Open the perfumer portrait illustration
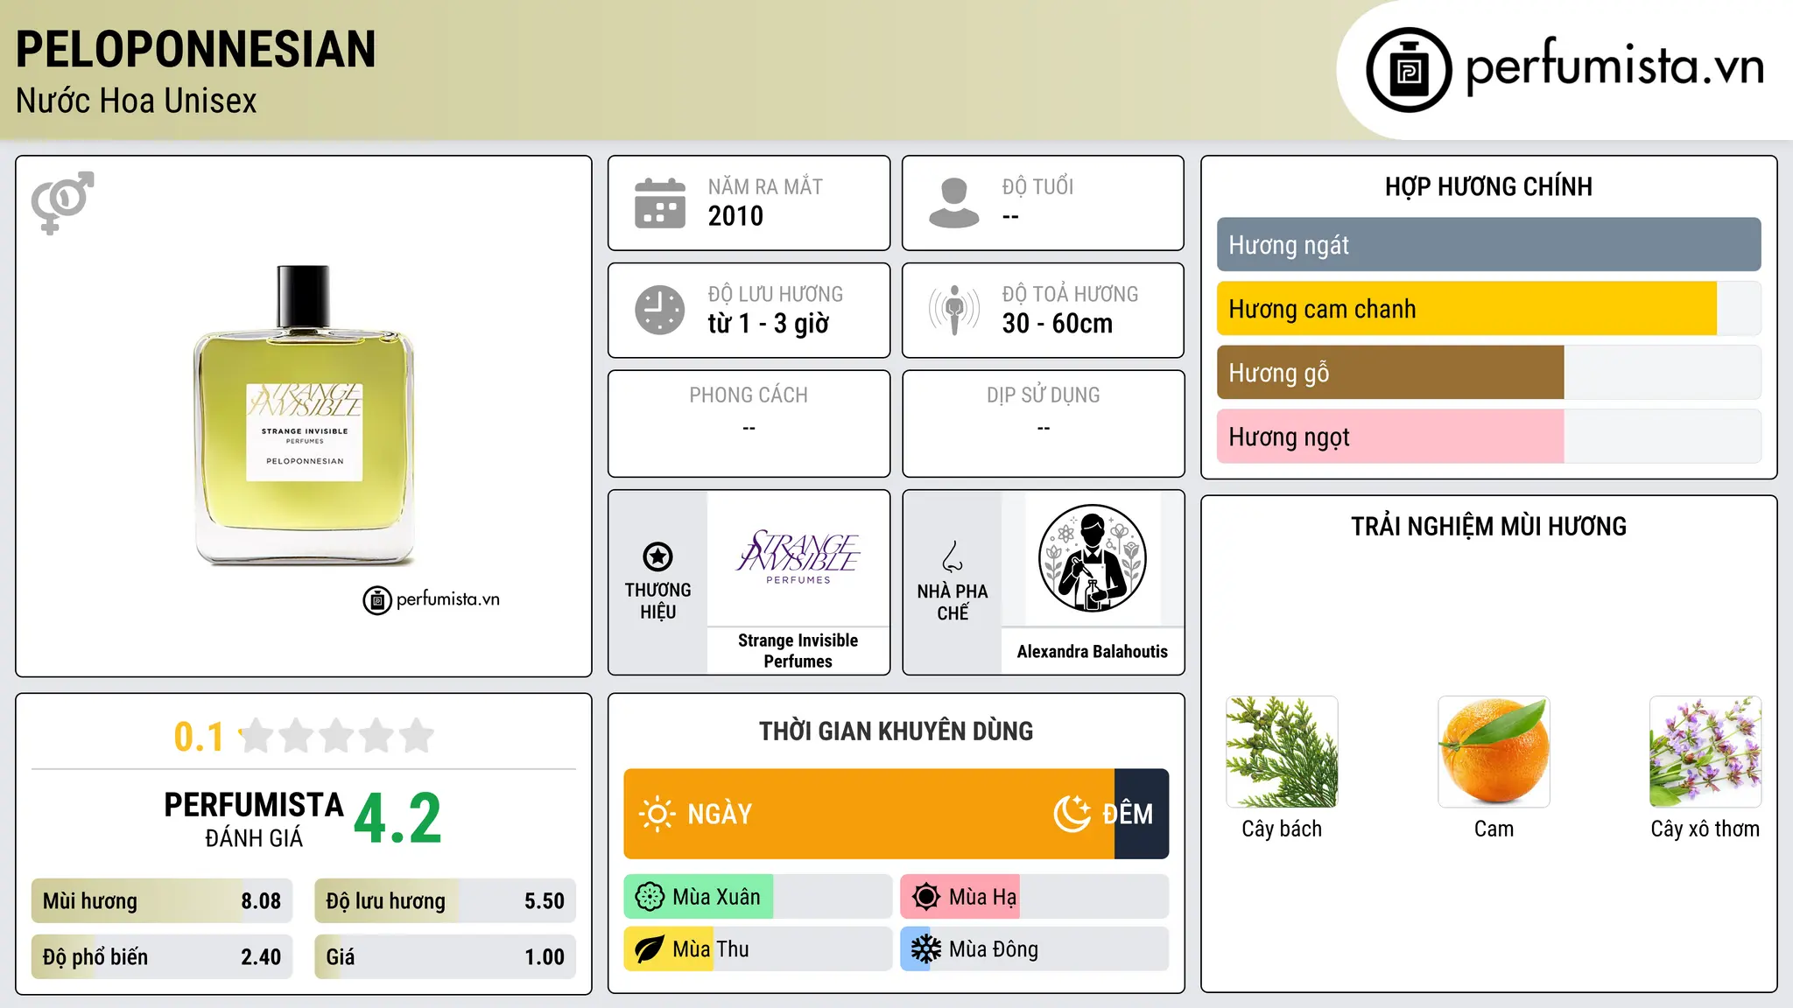The height and width of the screenshot is (1008, 1793). (1092, 558)
